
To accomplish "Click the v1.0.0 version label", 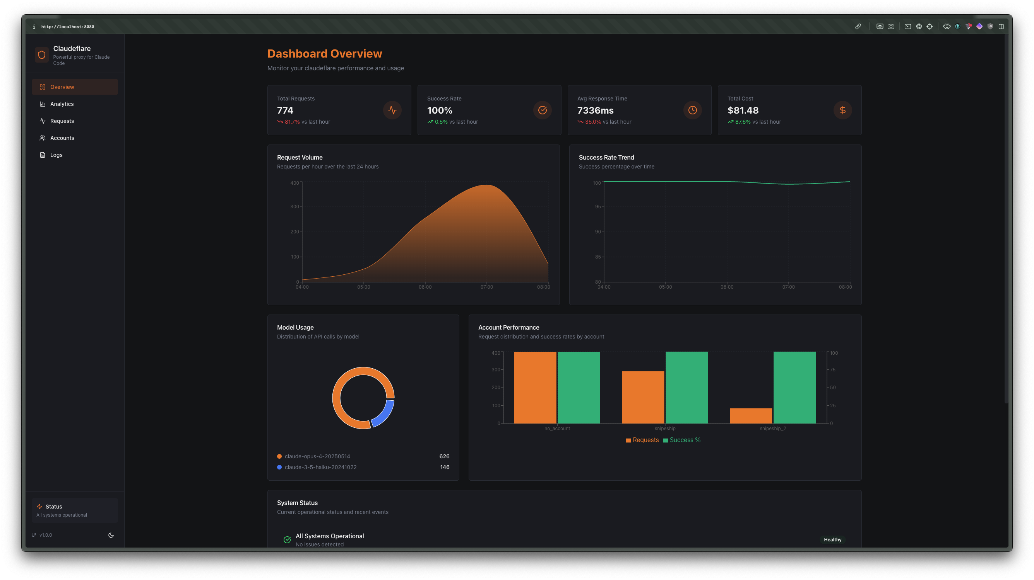I will tap(45, 535).
